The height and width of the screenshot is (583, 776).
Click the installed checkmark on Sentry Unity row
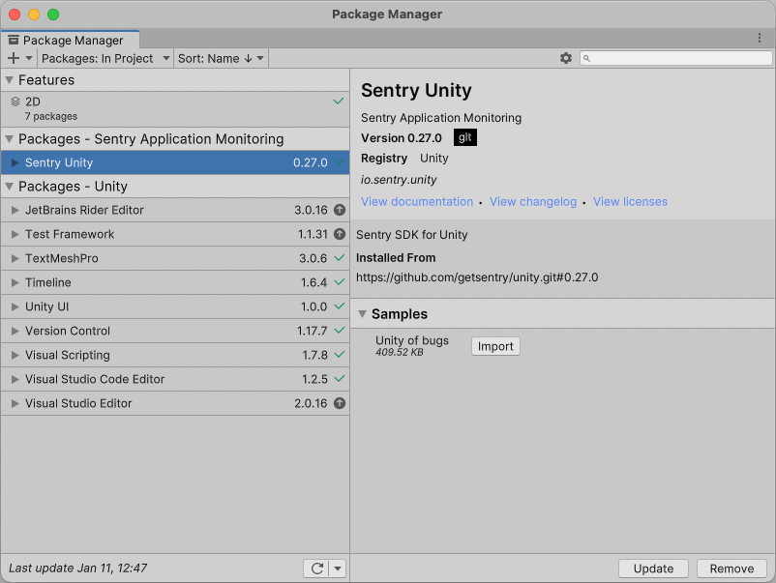point(340,162)
